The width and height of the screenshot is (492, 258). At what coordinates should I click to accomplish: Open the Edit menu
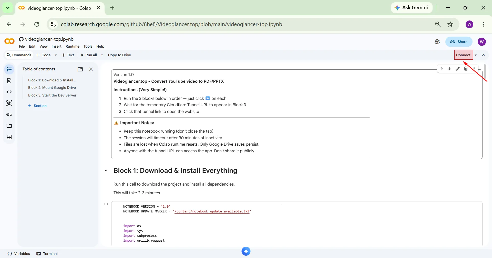32,46
